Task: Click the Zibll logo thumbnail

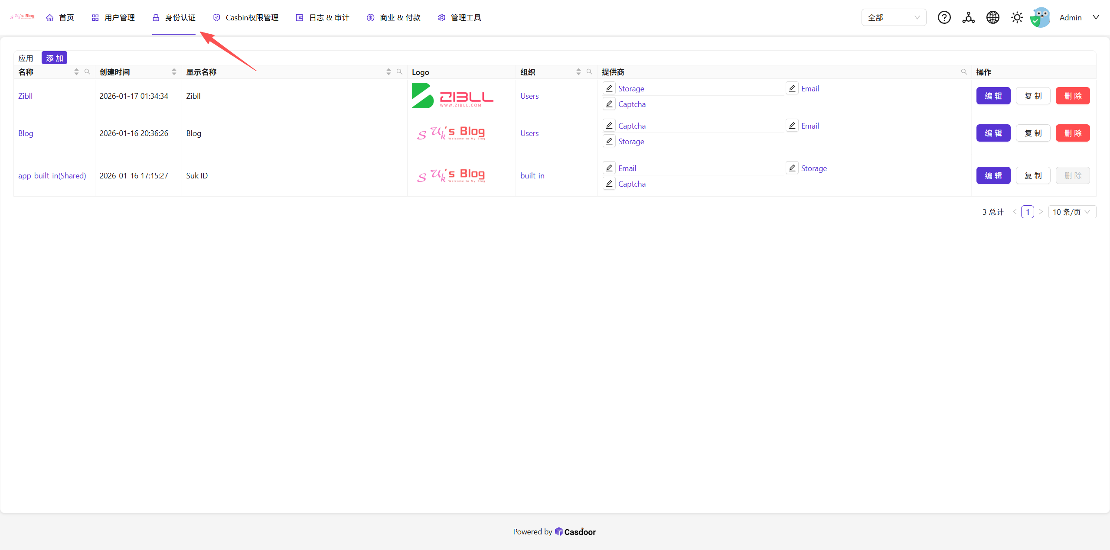Action: pos(452,96)
